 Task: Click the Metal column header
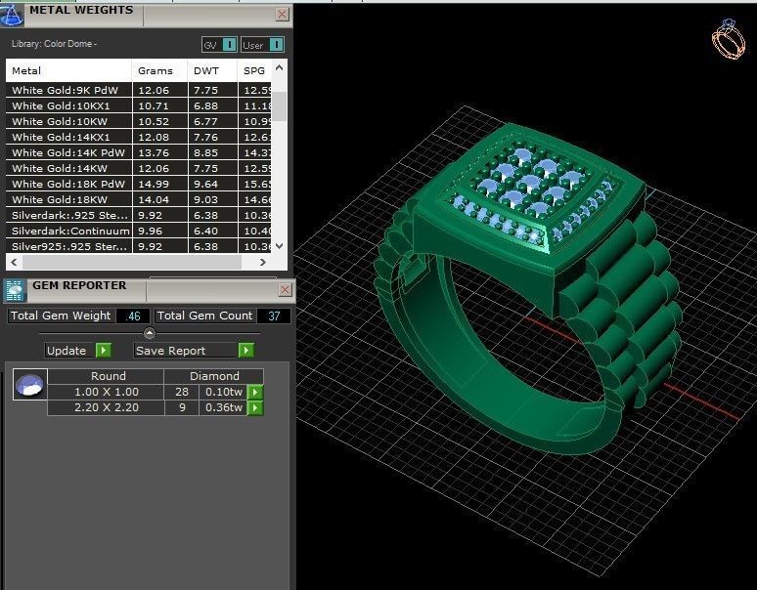tap(68, 70)
